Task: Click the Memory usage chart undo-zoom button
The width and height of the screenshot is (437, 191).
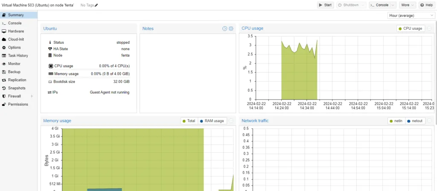Action: point(231,121)
